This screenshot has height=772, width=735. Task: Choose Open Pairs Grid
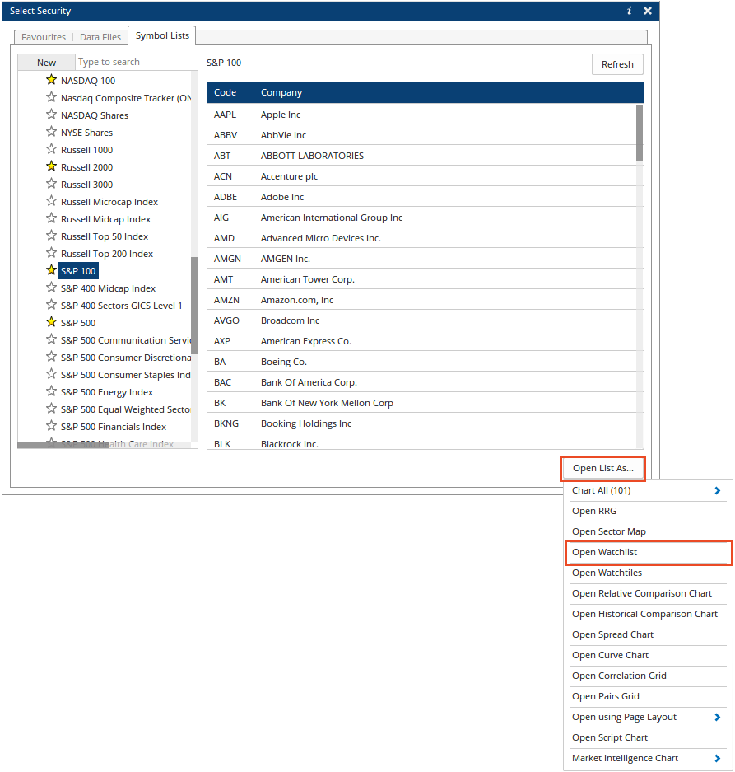[649, 697]
